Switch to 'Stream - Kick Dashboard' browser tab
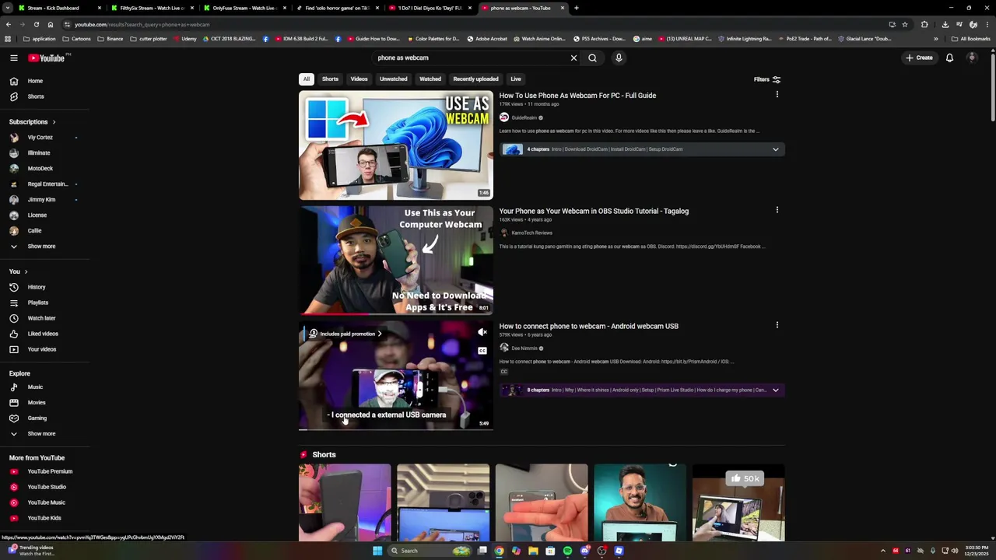The height and width of the screenshot is (560, 996). [53, 8]
